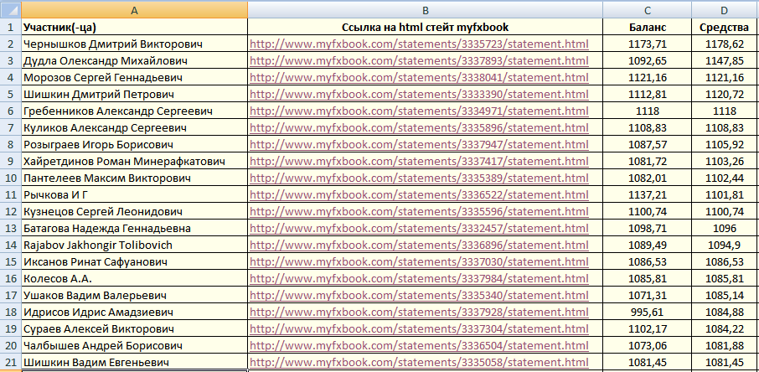Open statement link 3335896
Viewport: 759px width, 372px height.
(x=419, y=128)
